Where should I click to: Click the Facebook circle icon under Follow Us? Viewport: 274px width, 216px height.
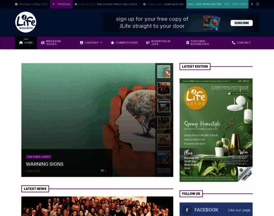[187, 210]
